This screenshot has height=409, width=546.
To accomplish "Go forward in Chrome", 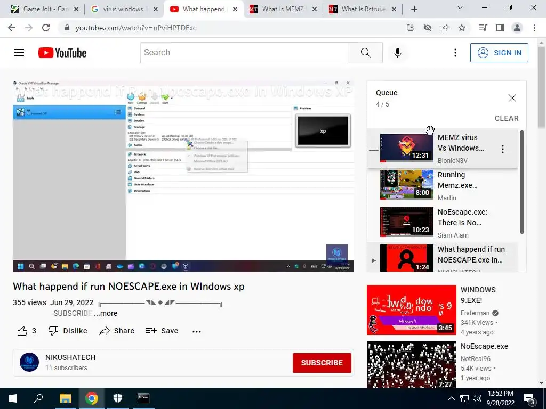I will click(29, 28).
